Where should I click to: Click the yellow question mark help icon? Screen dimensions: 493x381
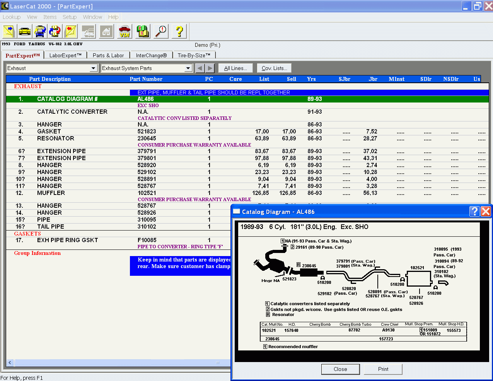click(179, 31)
